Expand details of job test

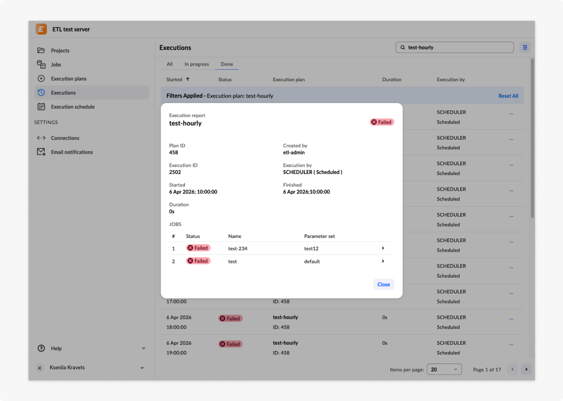pos(383,261)
